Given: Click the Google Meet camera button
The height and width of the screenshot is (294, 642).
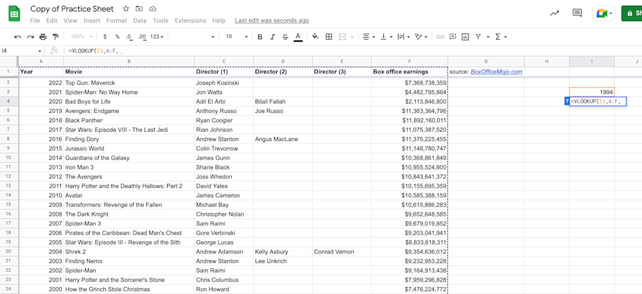Looking at the screenshot, I should click(603, 13).
